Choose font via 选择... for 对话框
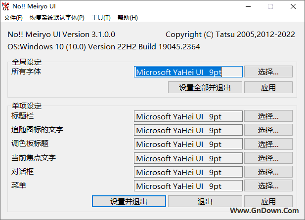Screen dimensions: 305x220 [268, 172]
